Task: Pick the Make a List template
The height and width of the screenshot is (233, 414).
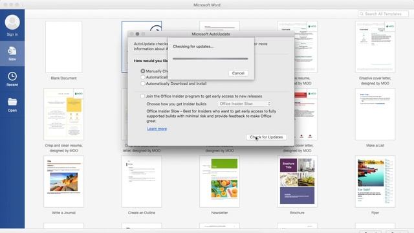Action: (375, 114)
